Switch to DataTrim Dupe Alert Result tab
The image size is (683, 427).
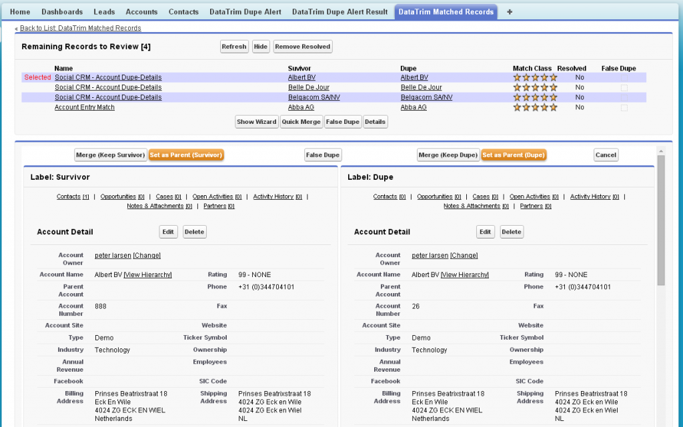tap(339, 12)
